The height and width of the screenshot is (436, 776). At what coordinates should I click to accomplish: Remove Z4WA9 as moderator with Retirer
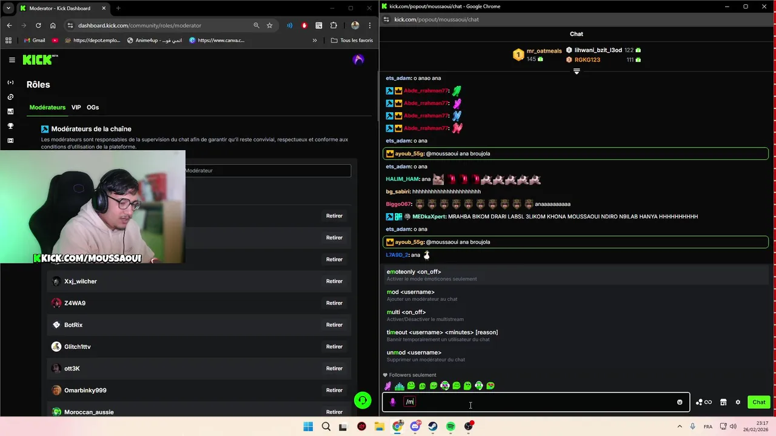pos(334,303)
